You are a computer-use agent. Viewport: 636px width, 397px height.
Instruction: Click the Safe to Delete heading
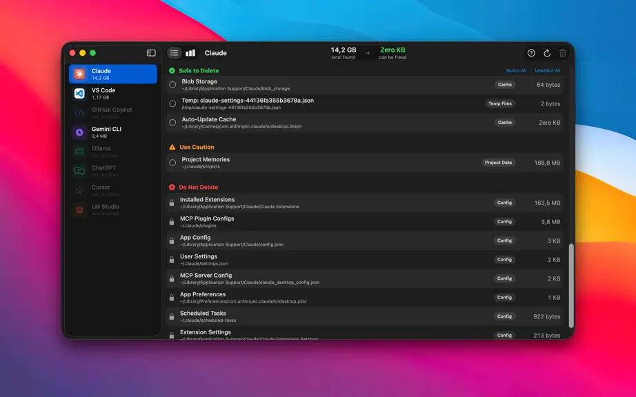pos(199,70)
